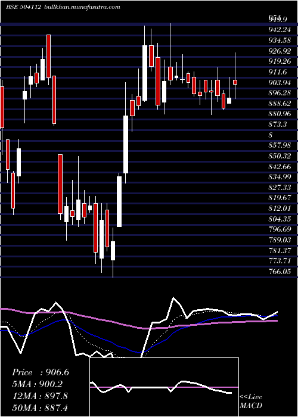This screenshot has width=298, height=417.
Task: Click the 896.28 price axis label
Action: click(x=280, y=93)
